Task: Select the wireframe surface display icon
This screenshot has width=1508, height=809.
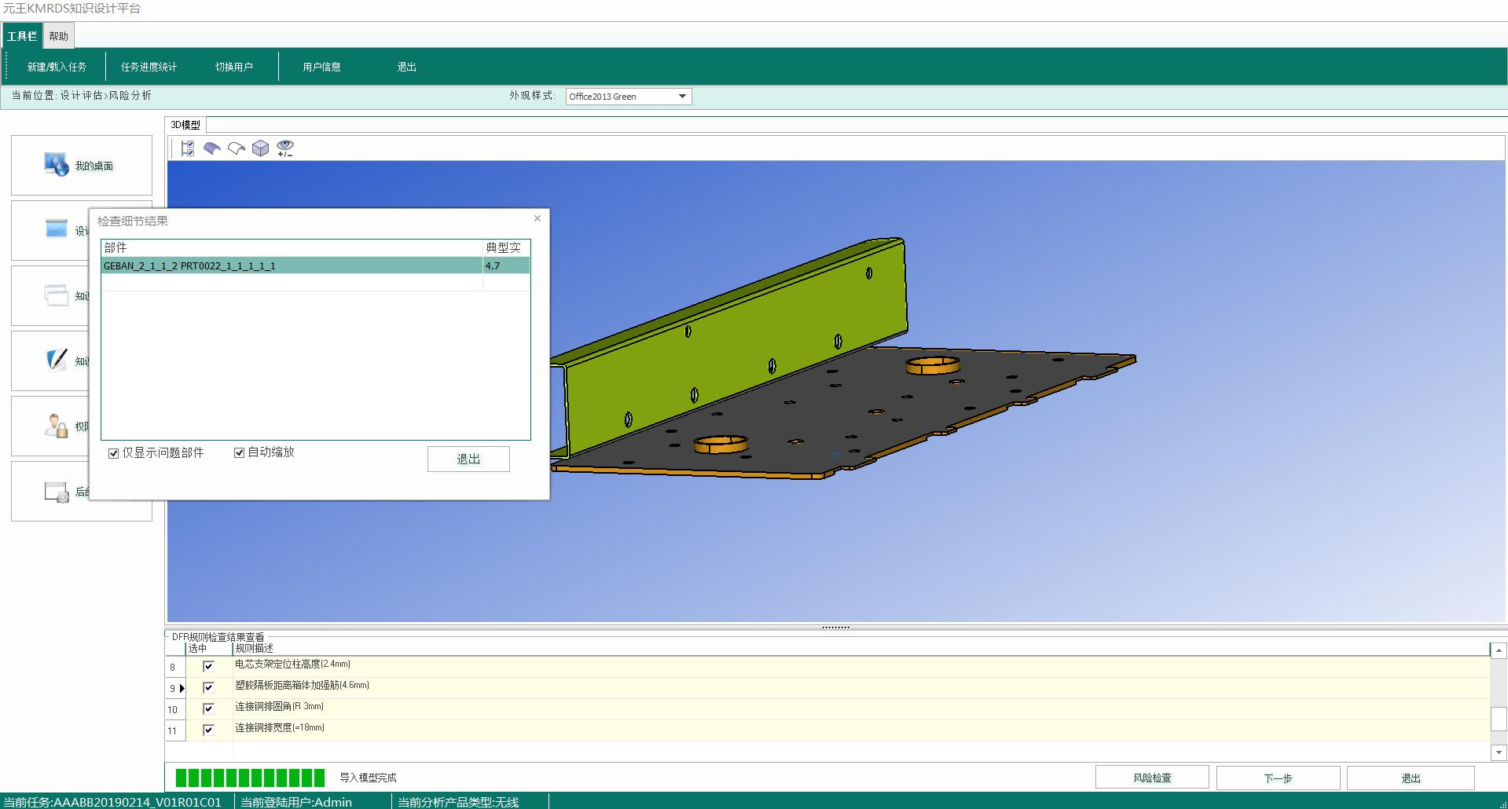Action: pos(236,148)
